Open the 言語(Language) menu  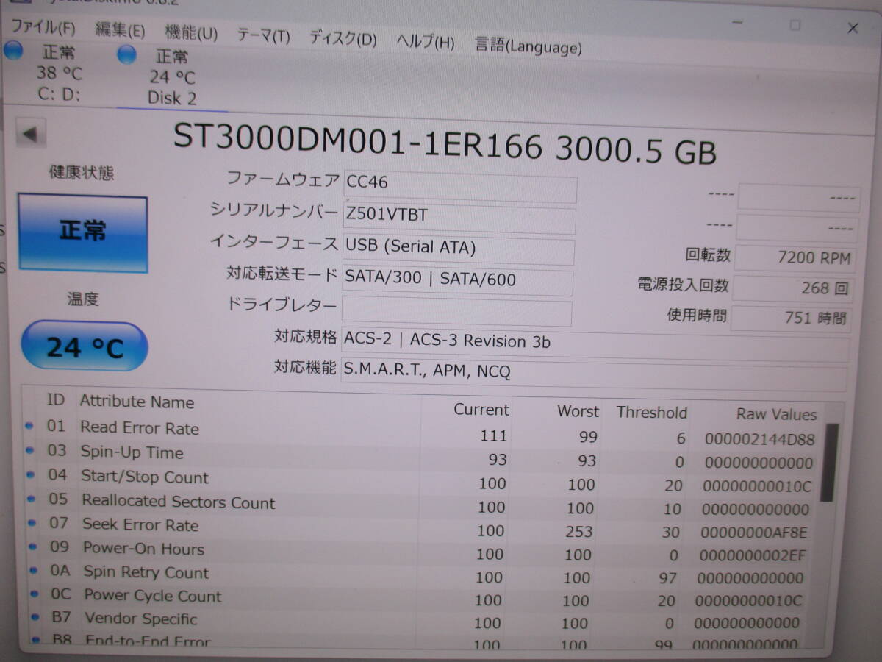[528, 46]
